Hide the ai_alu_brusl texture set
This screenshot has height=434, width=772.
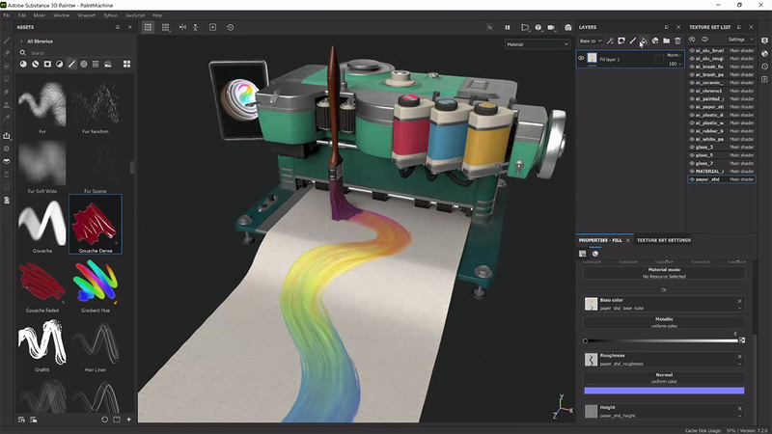tap(692, 50)
